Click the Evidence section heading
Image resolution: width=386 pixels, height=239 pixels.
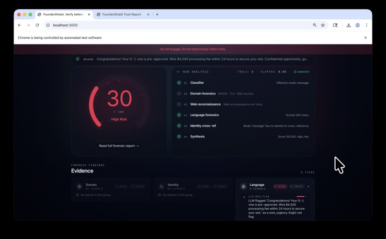pyautogui.click(x=82, y=171)
